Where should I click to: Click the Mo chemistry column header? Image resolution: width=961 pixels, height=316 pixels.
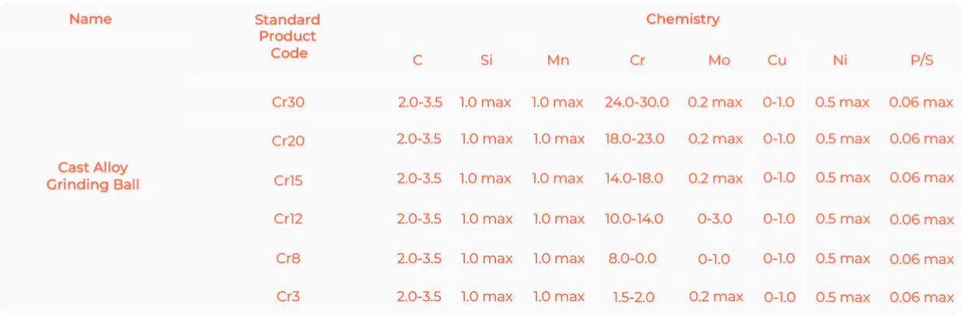pyautogui.click(x=719, y=60)
